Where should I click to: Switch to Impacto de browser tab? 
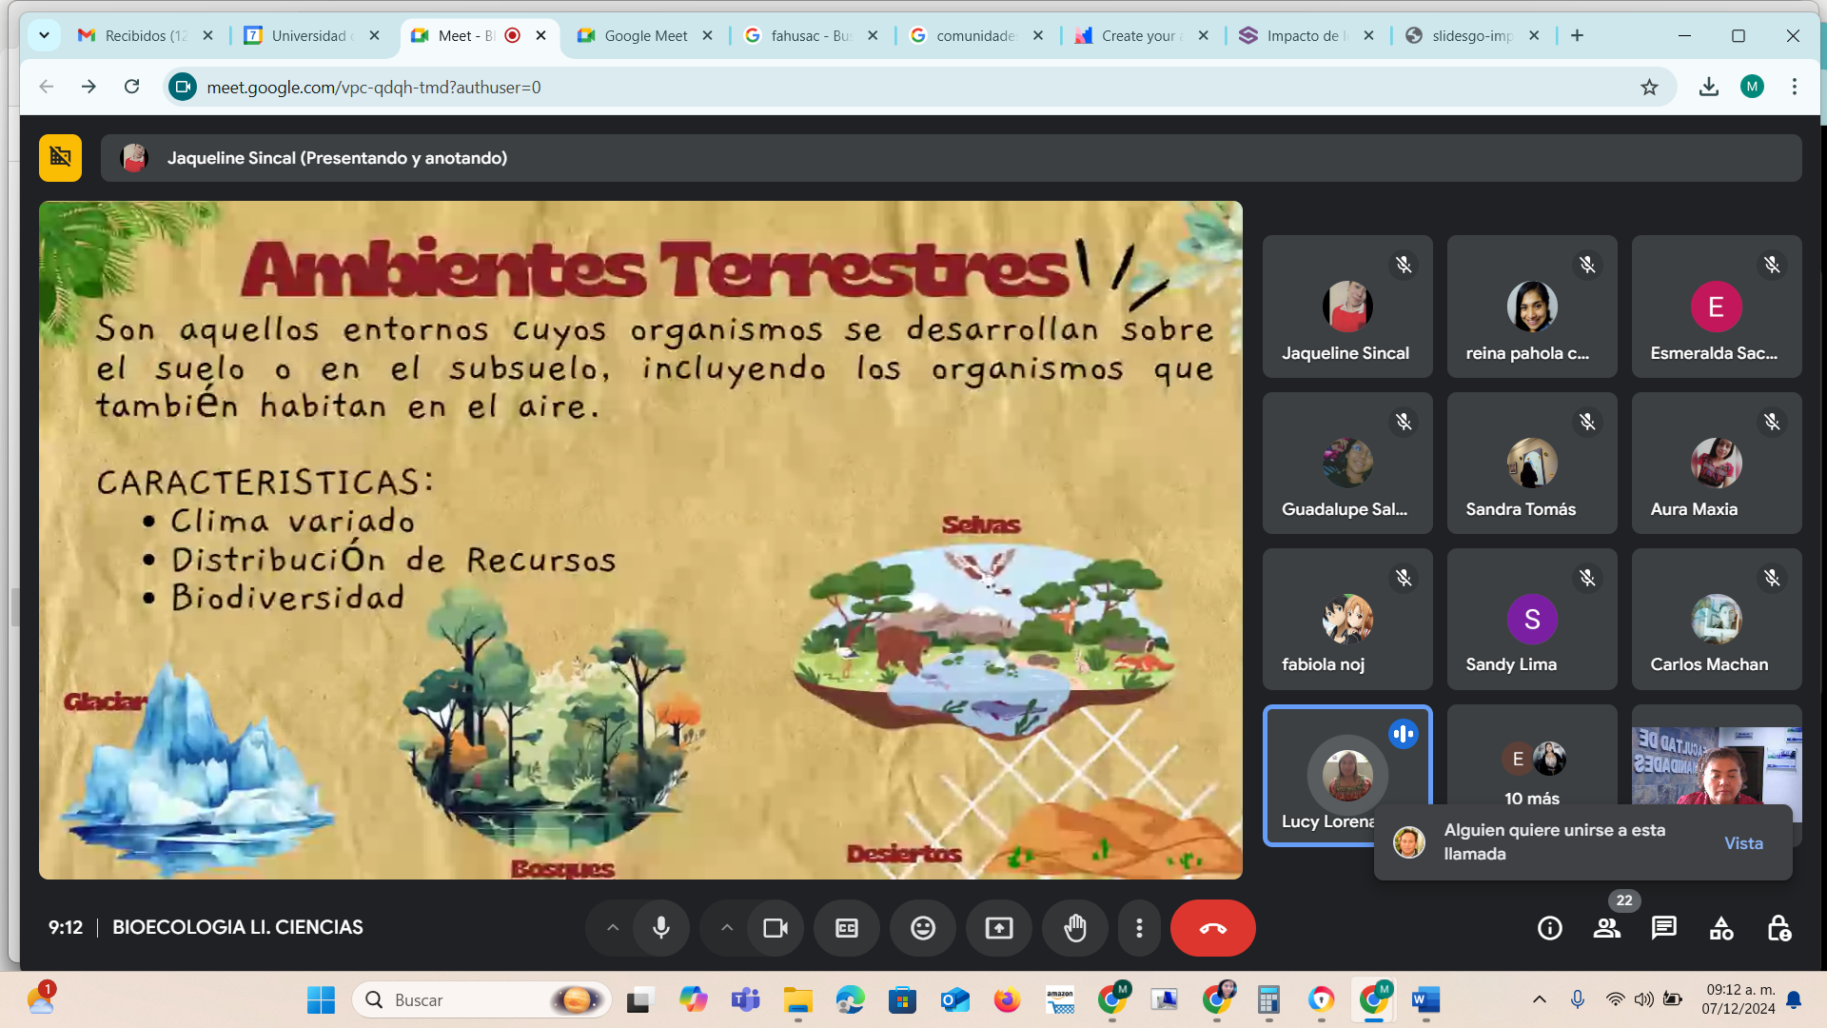pos(1307,35)
